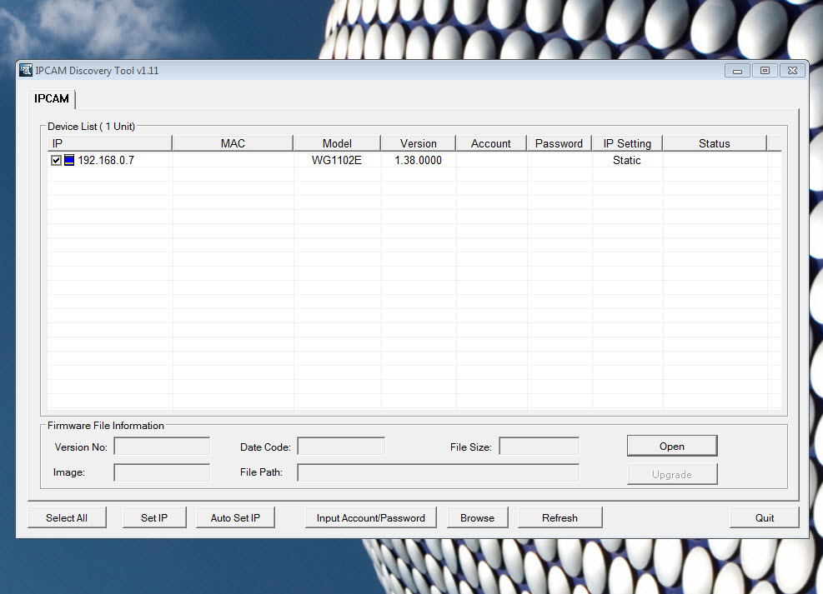Open Input Account/Password dialog
This screenshot has height=594, width=823.
click(370, 517)
